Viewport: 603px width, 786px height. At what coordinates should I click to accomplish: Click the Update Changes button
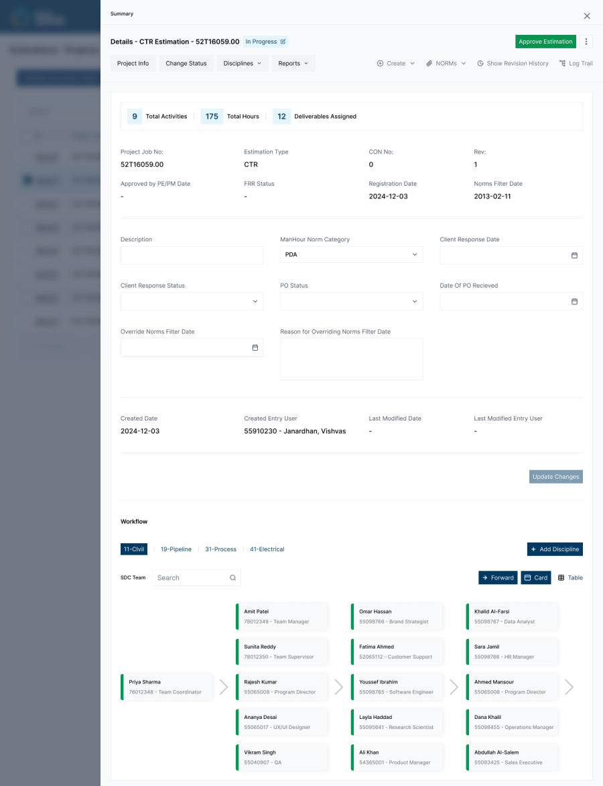click(x=556, y=477)
